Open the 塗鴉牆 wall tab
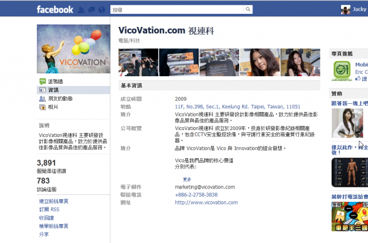The height and width of the screenshot is (243, 368). click(55, 81)
